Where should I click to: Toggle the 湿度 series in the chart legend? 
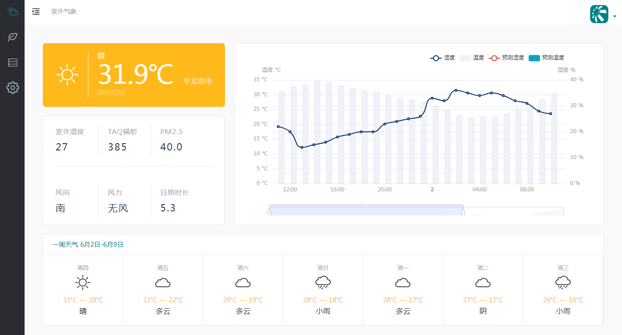[441, 58]
